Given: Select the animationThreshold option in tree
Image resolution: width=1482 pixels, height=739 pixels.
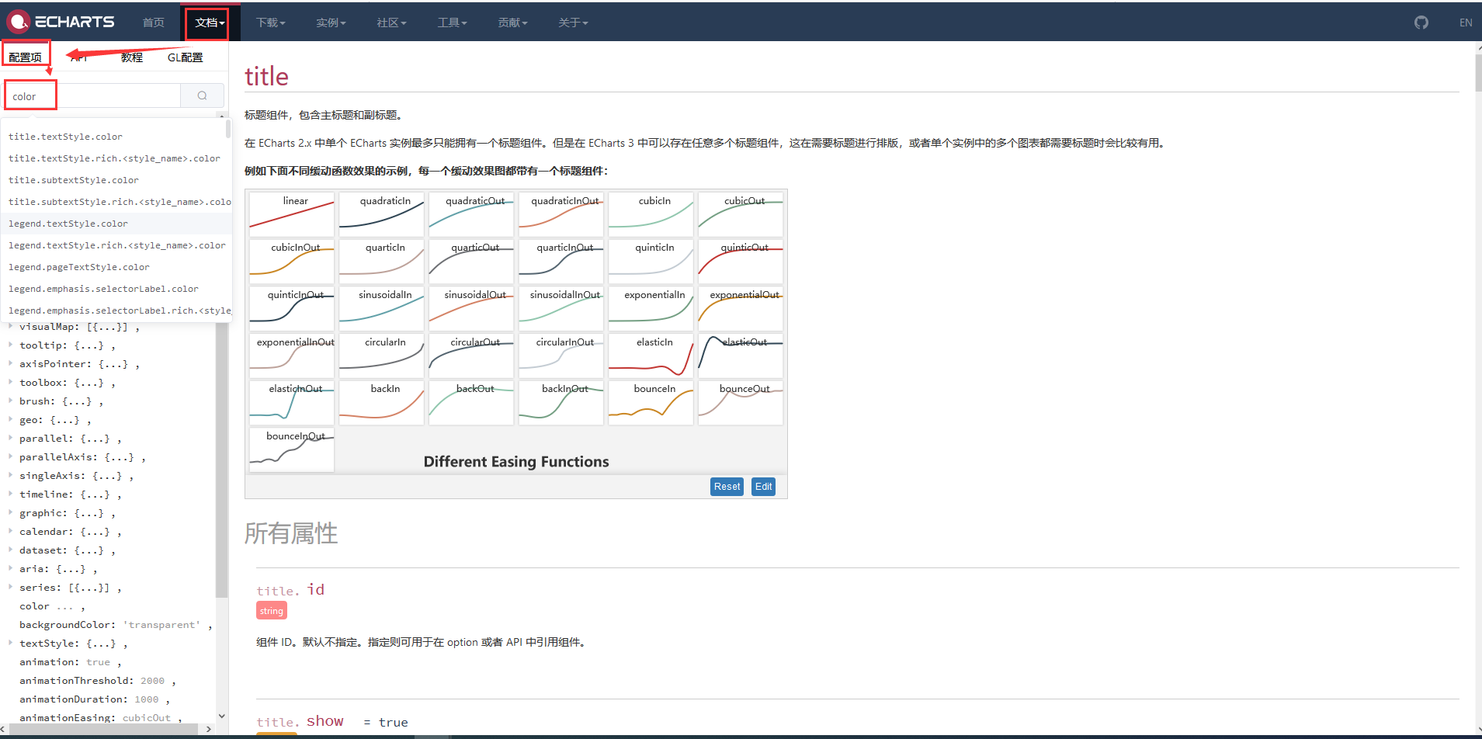Looking at the screenshot, I should pos(76,681).
